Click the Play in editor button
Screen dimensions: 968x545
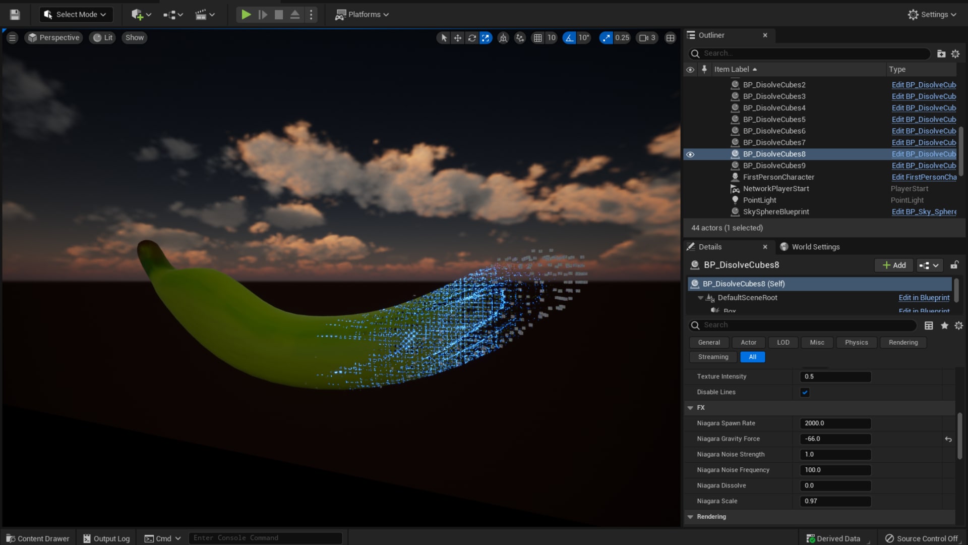click(246, 15)
